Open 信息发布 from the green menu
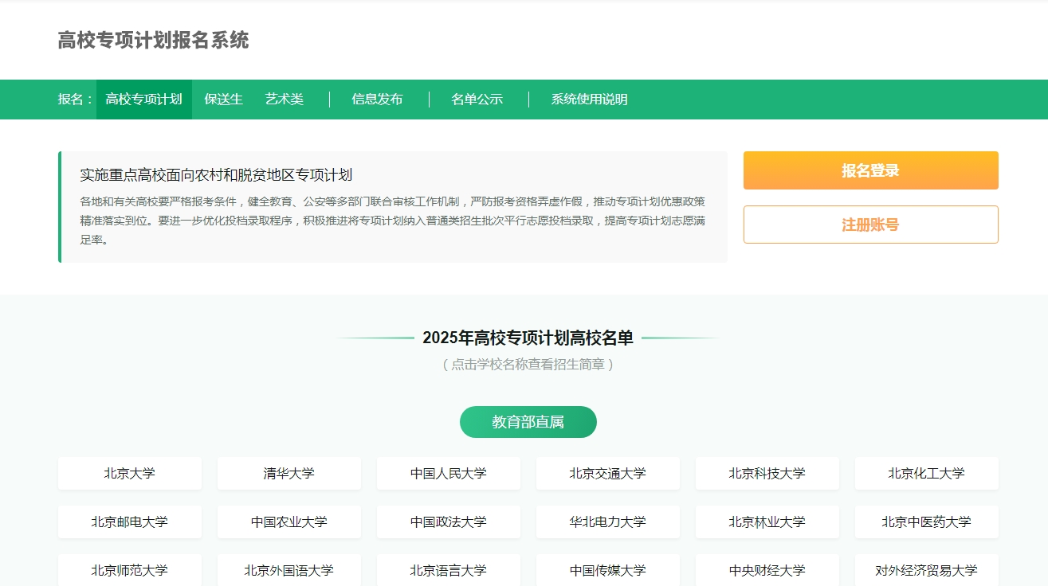Image resolution: width=1048 pixels, height=586 pixels. click(377, 100)
